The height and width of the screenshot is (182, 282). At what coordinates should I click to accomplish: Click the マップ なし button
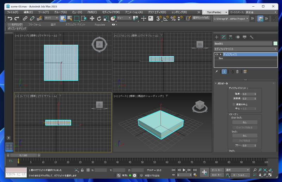pos(245,136)
